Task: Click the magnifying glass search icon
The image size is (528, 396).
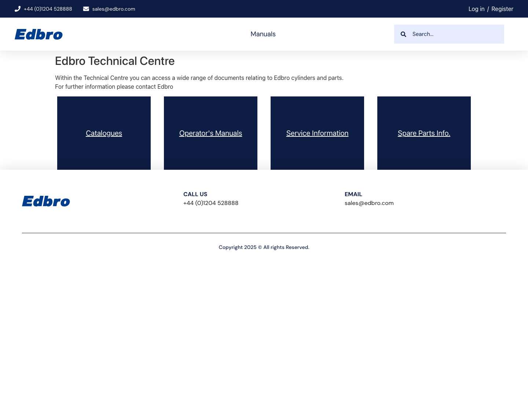Action: click(403, 34)
